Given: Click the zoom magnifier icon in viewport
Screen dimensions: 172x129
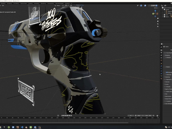Looking at the screenshot, I should click(x=158, y=18).
